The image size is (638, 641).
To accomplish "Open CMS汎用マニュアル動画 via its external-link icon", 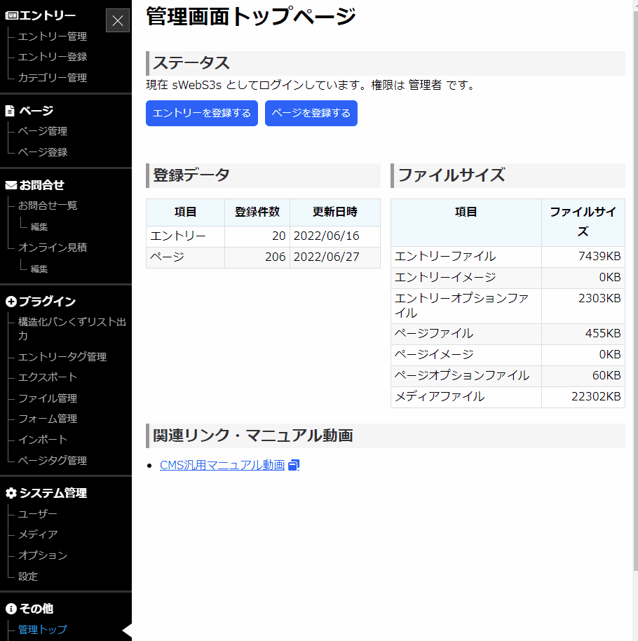I will (294, 464).
